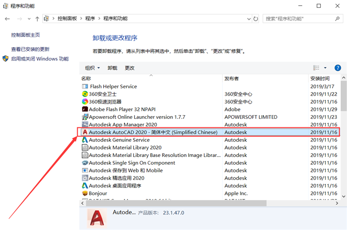Click the Adobe Flash Player 32 NPAPI icon

pyautogui.click(x=85, y=109)
